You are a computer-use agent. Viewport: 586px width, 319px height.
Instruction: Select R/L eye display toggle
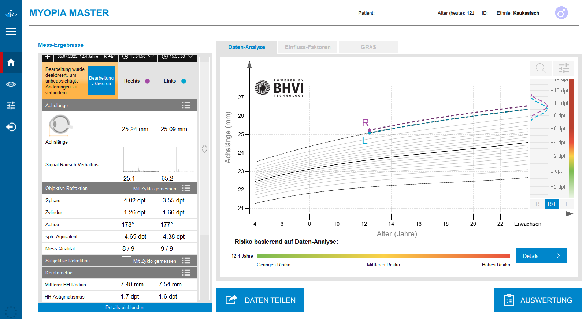pyautogui.click(x=552, y=204)
